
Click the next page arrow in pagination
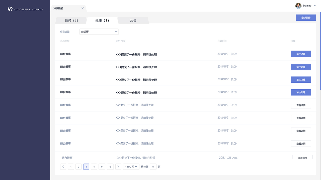pos(118,166)
